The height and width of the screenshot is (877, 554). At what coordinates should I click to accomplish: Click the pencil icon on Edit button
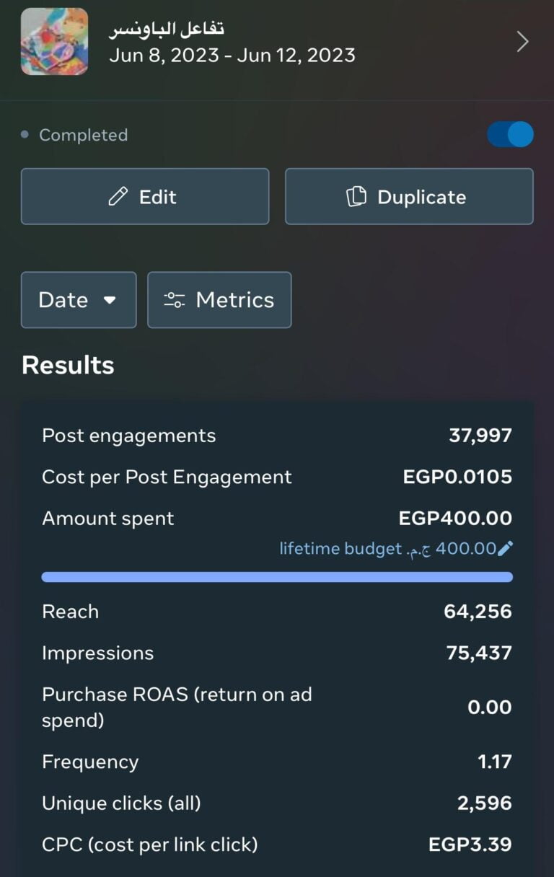[x=118, y=197]
